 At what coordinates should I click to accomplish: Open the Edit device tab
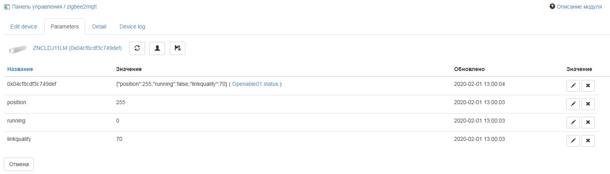pyautogui.click(x=24, y=27)
